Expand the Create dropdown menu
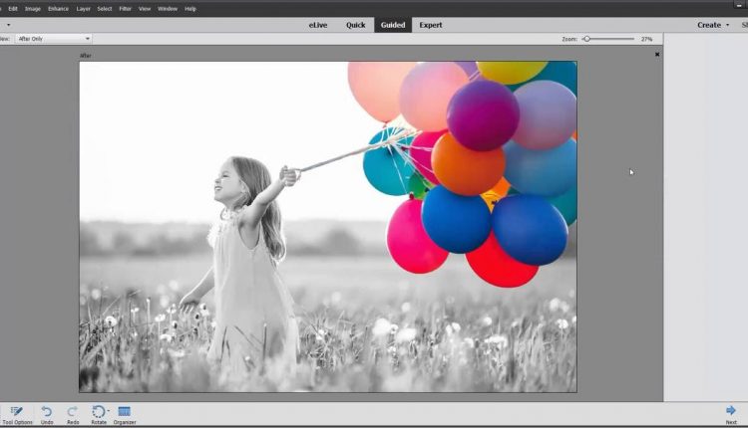 pos(713,25)
